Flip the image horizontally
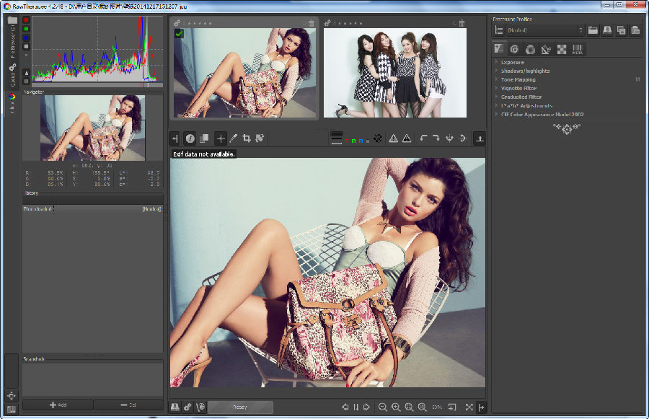This screenshot has height=419, width=649. pos(449,138)
